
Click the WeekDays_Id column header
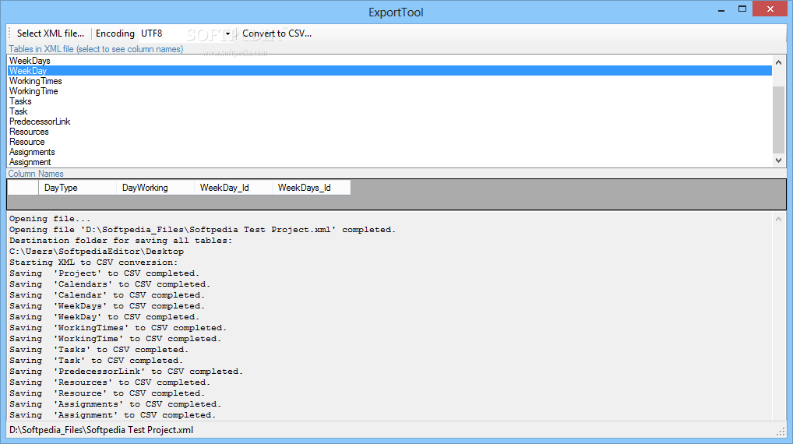coord(311,188)
